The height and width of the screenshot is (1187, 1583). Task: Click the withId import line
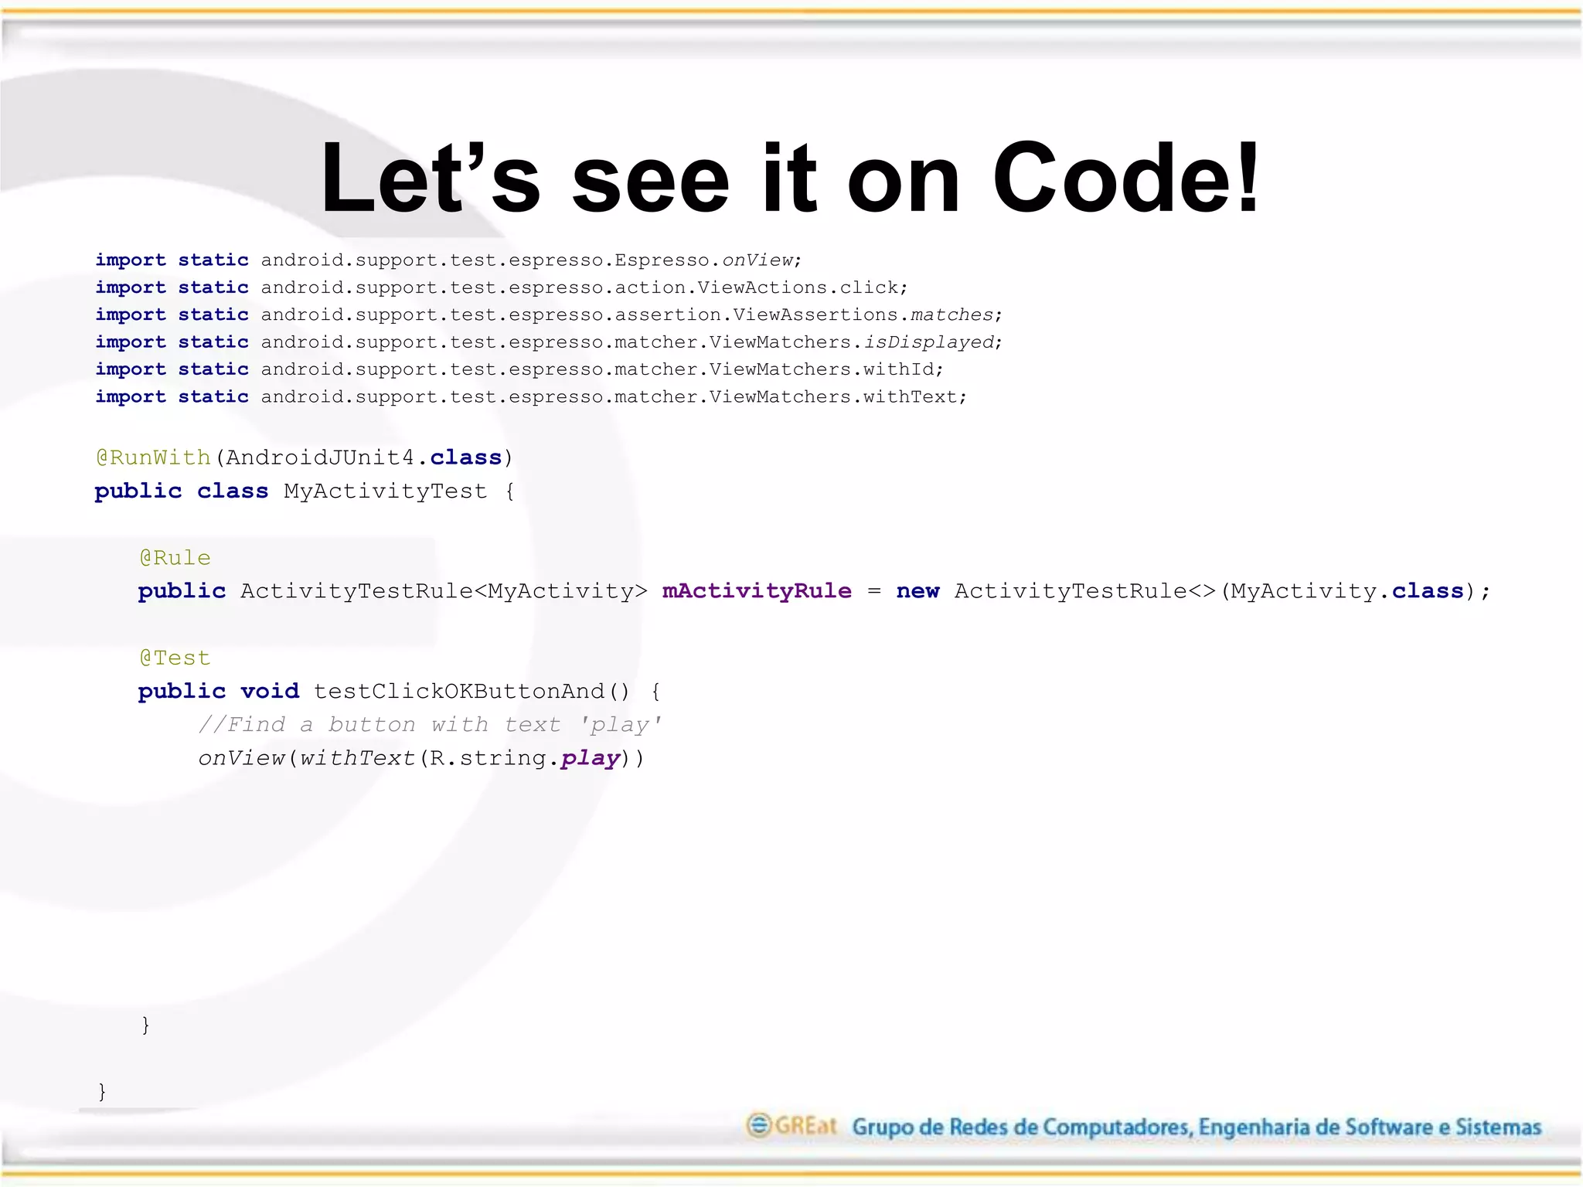coord(519,369)
